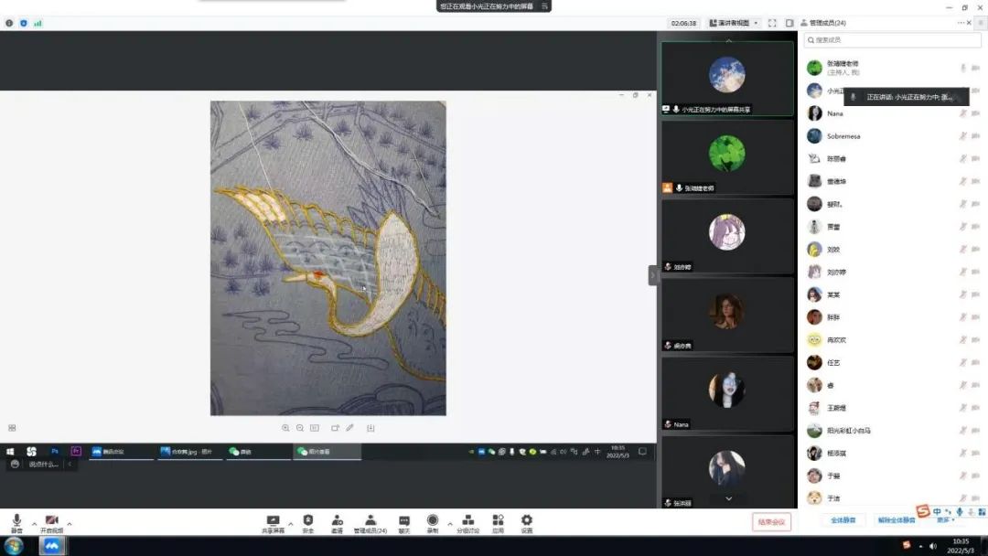The height and width of the screenshot is (556, 988).
Task: Click the rotate icon in shared photo viewer
Action: click(335, 428)
